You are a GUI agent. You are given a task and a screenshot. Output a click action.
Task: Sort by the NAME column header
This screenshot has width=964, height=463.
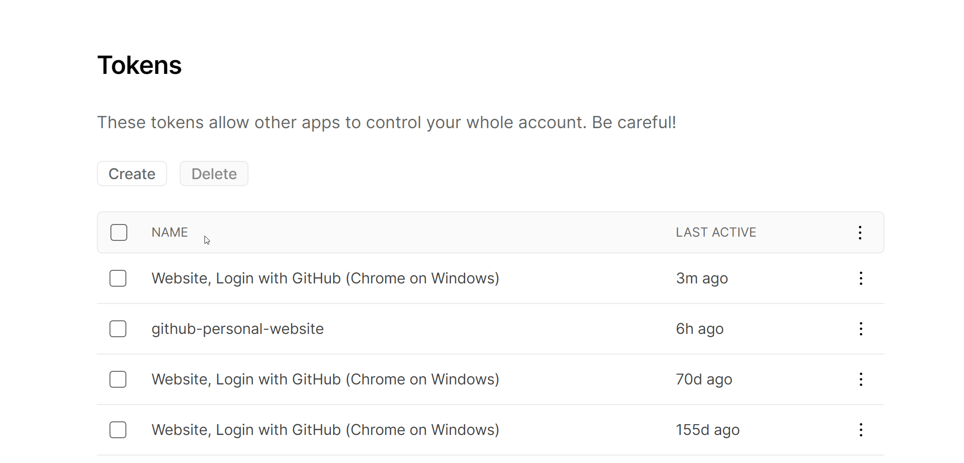169,232
